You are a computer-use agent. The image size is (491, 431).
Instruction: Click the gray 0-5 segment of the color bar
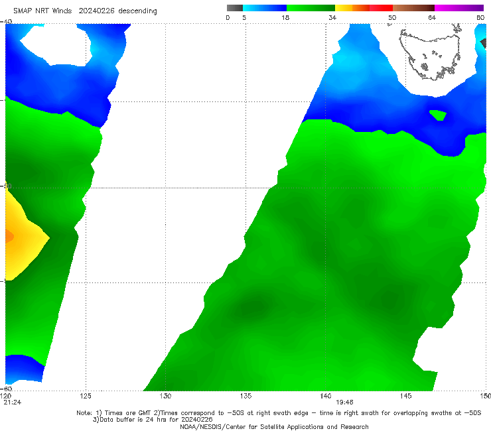coord(235,8)
